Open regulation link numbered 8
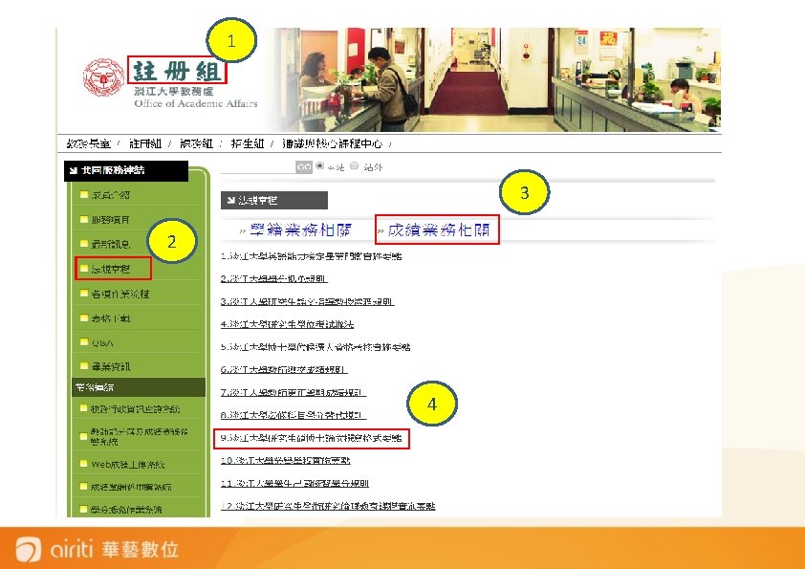Viewport: 805px width, 569px height. point(294,415)
